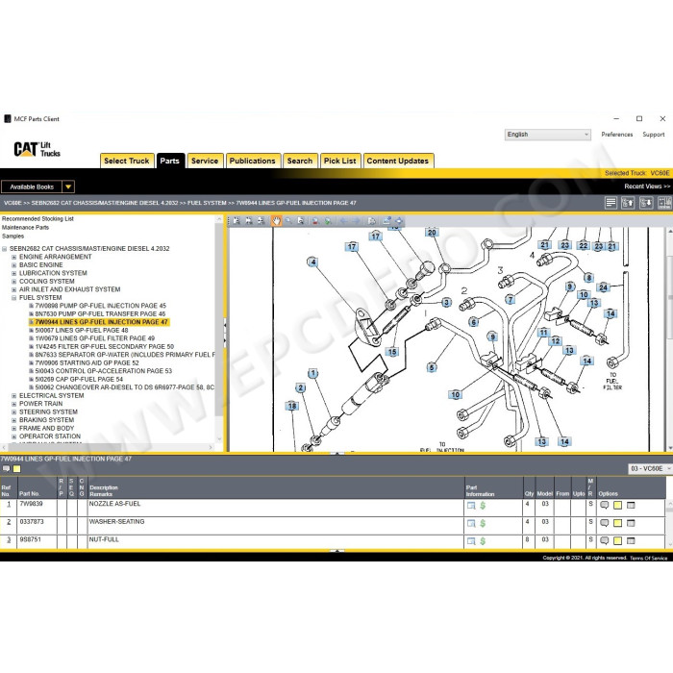Add yellow note to NUT-FULL row

tap(617, 540)
